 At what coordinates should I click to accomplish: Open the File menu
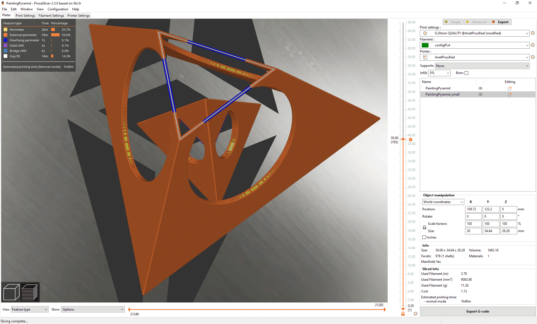click(x=4, y=9)
